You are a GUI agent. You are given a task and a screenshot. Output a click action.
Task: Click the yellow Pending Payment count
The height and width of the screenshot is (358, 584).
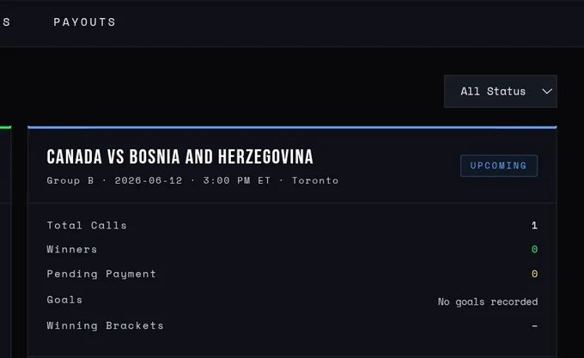pyautogui.click(x=534, y=274)
